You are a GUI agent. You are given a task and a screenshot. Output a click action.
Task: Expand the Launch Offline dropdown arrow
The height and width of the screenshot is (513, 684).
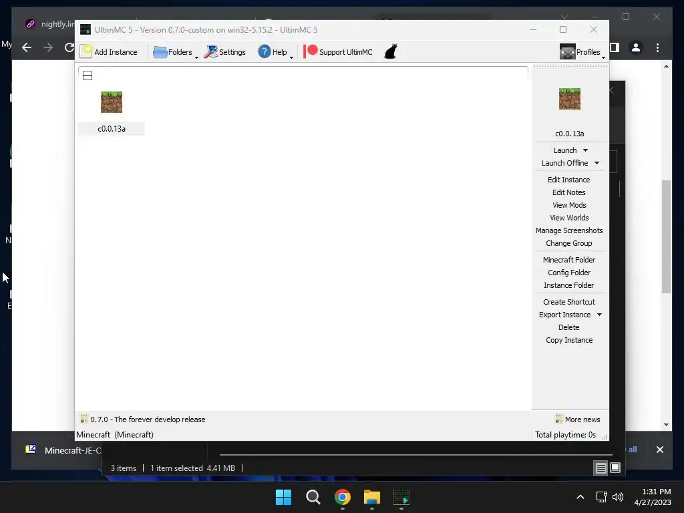tap(596, 163)
